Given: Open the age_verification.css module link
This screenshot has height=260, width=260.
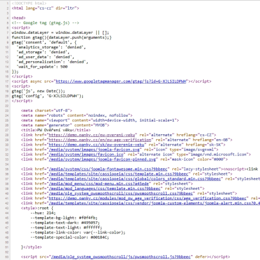Looking at the screenshot, I should [x=148, y=198].
